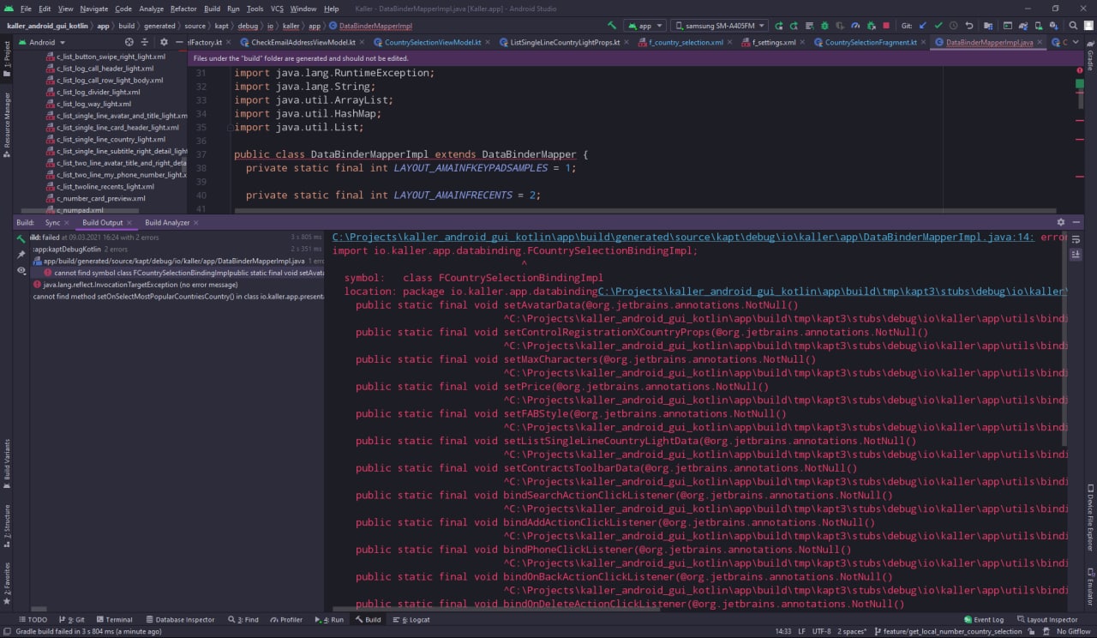Open the user account avatar icon
This screenshot has height=638, width=1097.
(1089, 26)
